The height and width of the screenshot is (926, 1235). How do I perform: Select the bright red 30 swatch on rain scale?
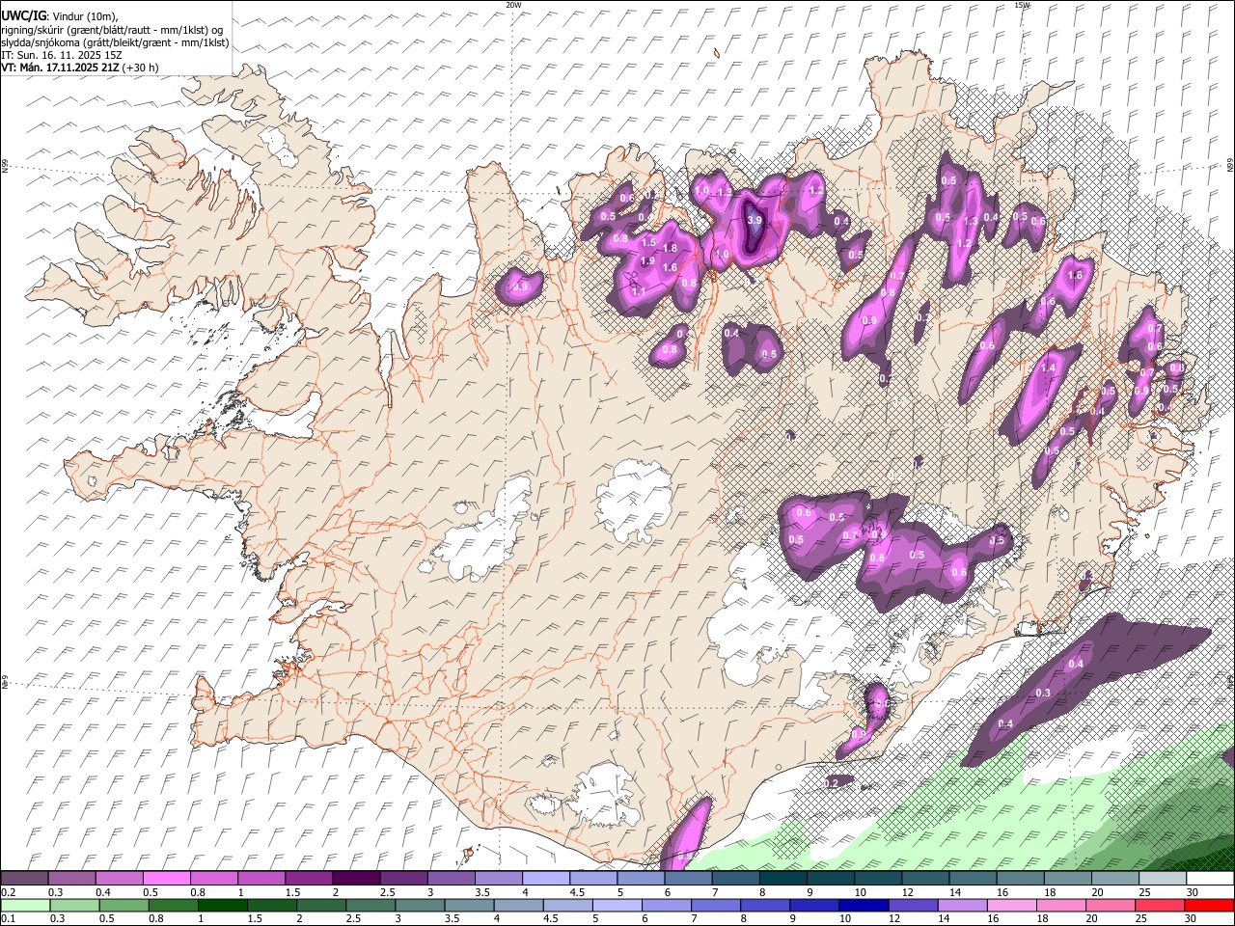[1210, 906]
